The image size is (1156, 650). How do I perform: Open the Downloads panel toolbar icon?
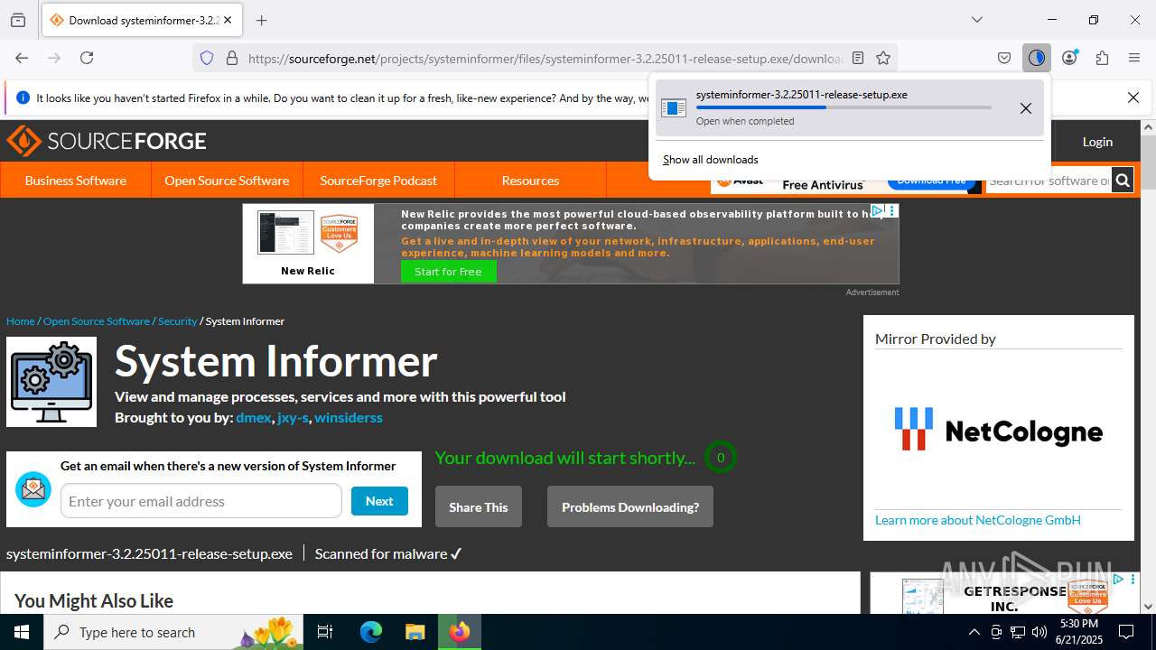pos(1037,58)
